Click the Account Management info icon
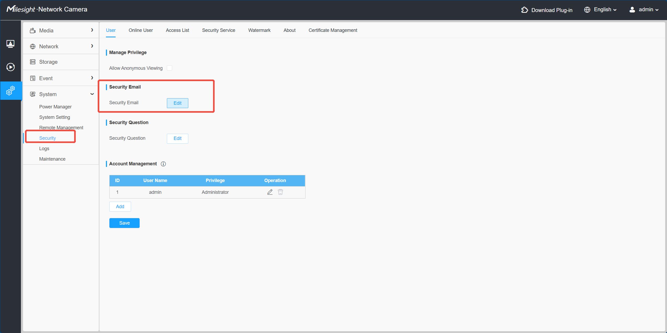Viewport: 667px width, 333px height. pyautogui.click(x=163, y=164)
